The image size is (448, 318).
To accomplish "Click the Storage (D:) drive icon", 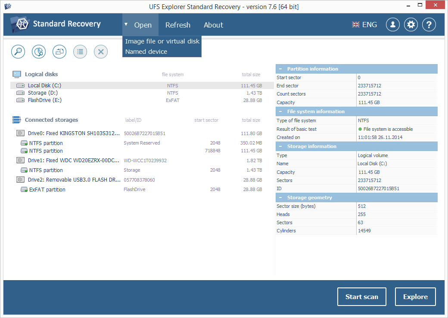I will (20, 93).
